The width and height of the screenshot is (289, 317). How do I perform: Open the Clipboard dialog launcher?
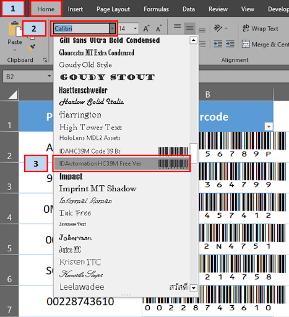[45, 60]
